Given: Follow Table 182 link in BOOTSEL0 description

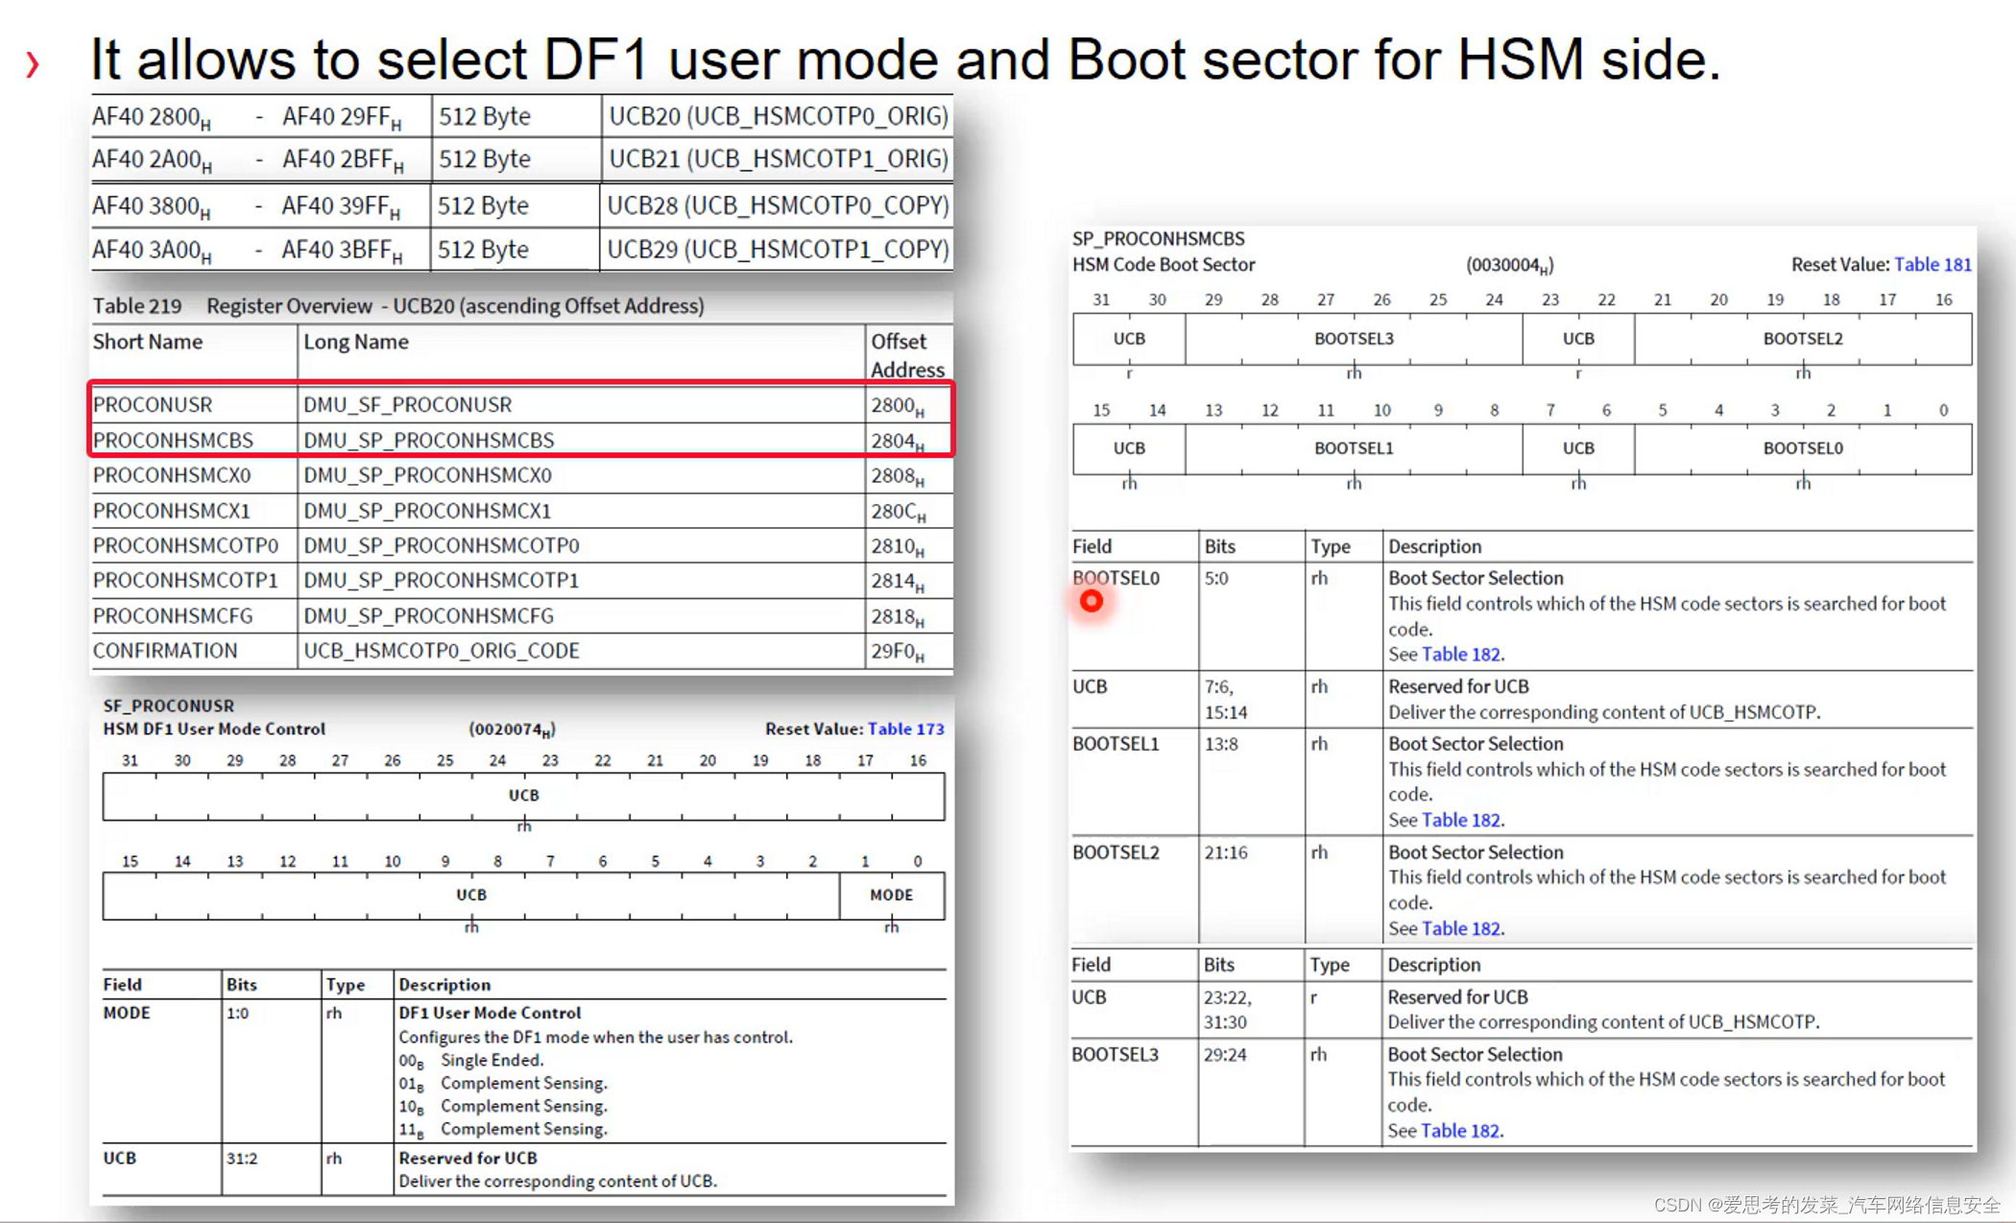Looking at the screenshot, I should 1460,655.
